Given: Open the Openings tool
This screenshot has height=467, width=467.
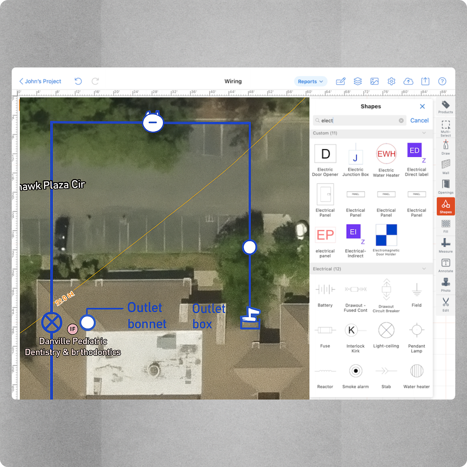Looking at the screenshot, I should pos(445,187).
